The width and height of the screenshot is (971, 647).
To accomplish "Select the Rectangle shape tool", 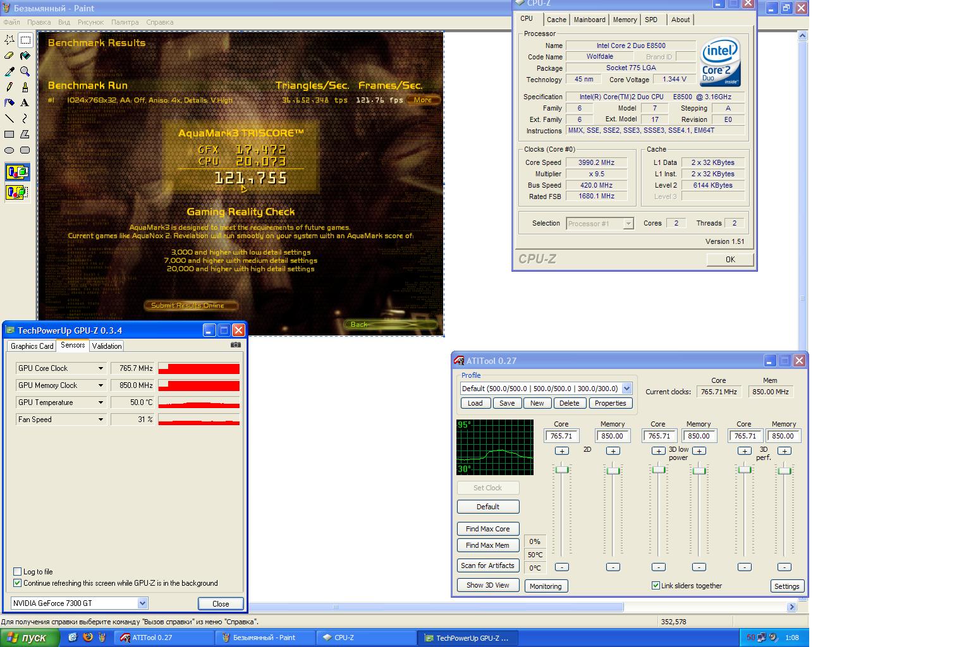I will 9,134.
